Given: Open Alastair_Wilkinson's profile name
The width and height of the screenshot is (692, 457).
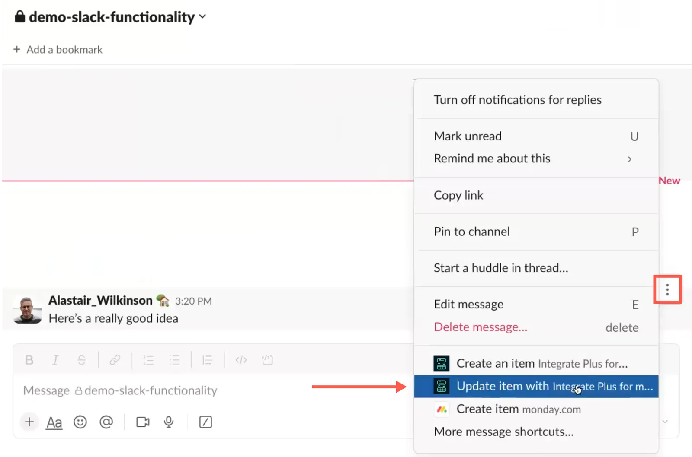Looking at the screenshot, I should pyautogui.click(x=100, y=300).
